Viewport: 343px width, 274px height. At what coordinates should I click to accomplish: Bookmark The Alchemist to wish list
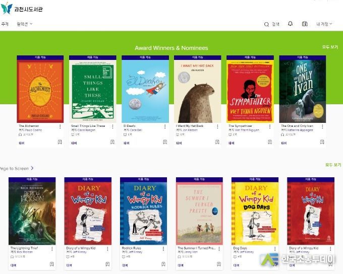pyautogui.click(x=60, y=142)
